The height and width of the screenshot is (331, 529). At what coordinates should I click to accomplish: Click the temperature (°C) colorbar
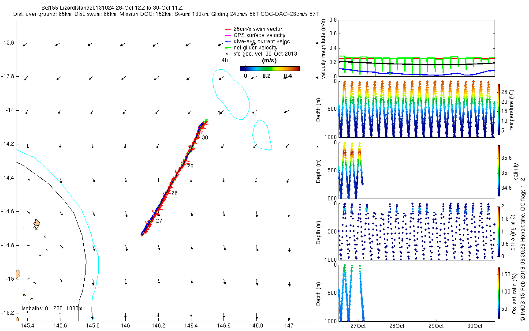click(x=498, y=109)
